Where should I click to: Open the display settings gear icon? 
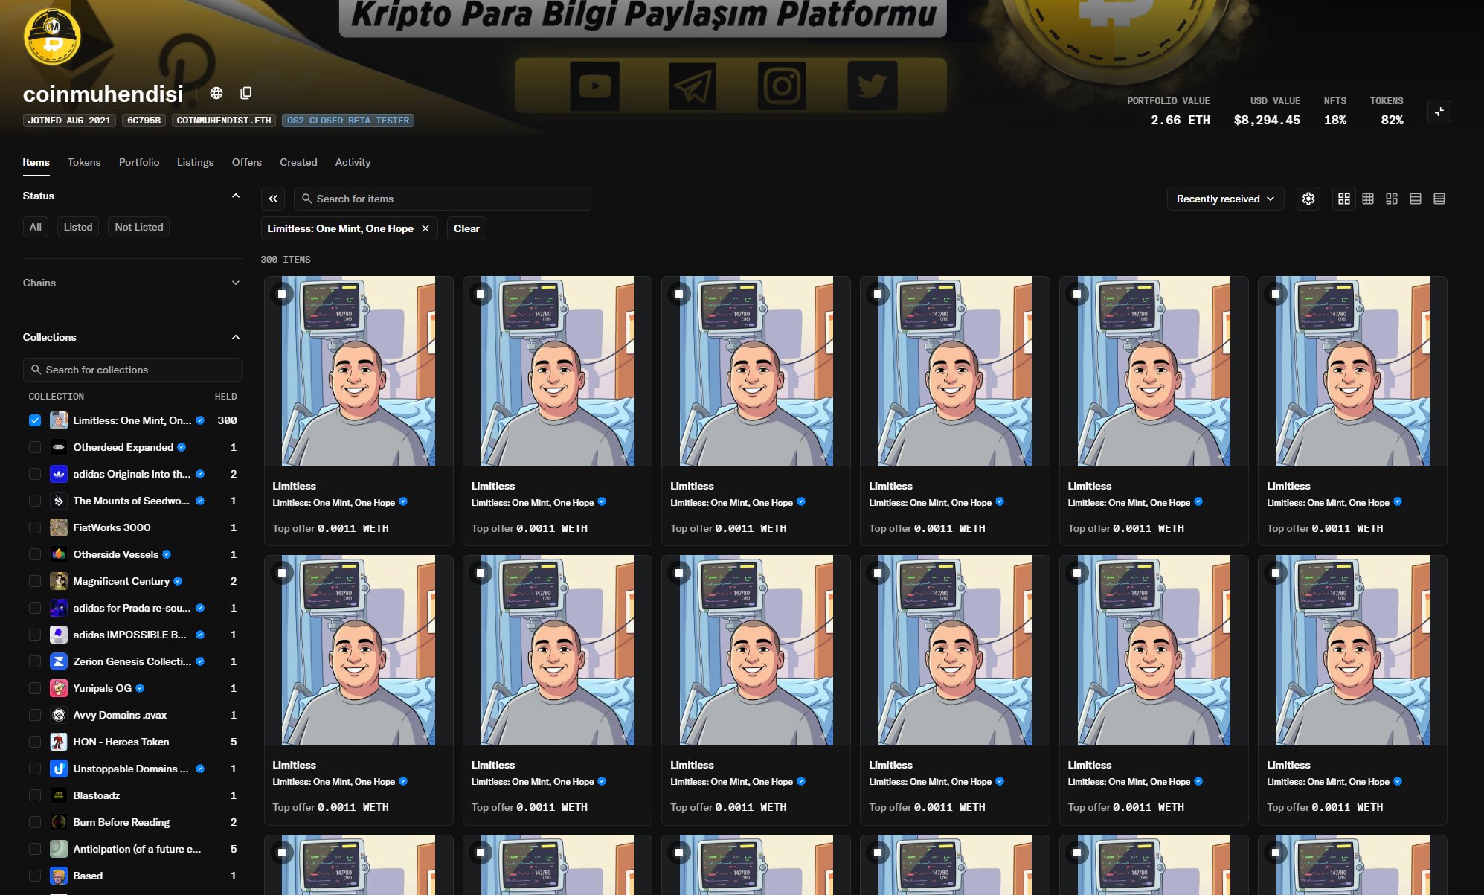click(x=1308, y=199)
